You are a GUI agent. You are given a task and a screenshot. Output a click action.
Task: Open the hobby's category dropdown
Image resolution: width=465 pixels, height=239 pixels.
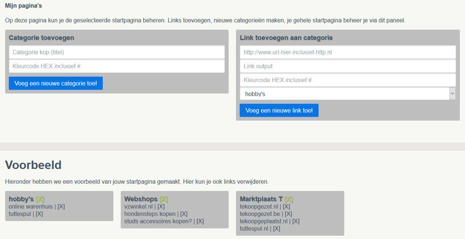click(348, 94)
